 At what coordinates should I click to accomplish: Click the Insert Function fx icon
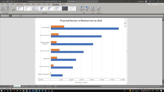pyautogui.click(x=19, y=16)
